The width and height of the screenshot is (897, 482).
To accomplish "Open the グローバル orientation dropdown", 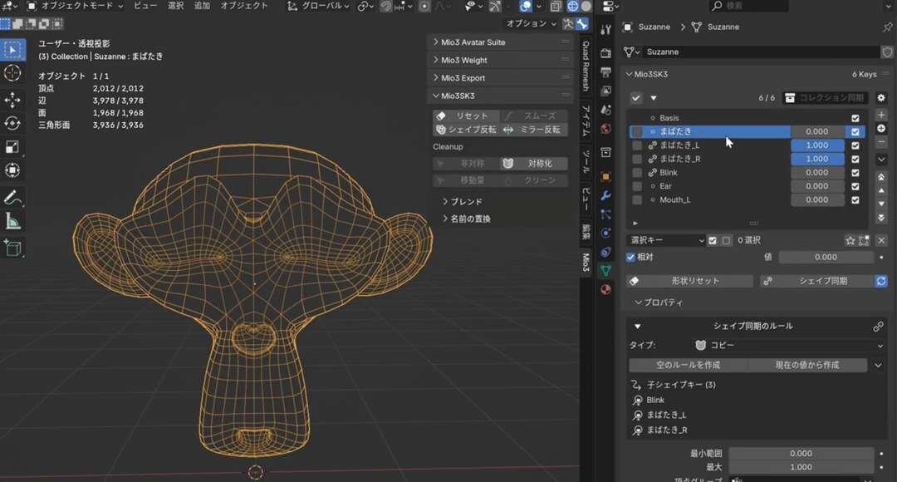I will 318,6.
